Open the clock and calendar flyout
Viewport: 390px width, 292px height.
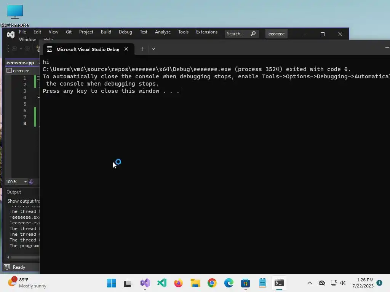pos(363,283)
